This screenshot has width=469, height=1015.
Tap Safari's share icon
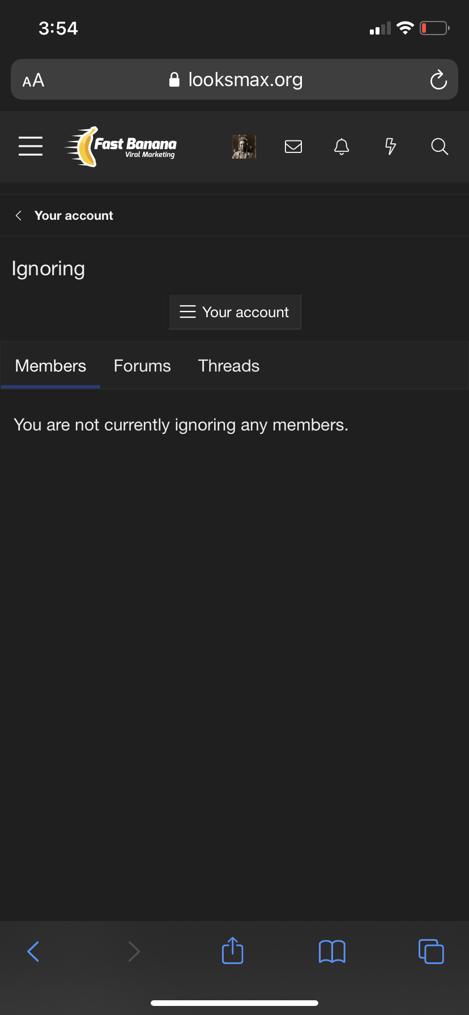(x=233, y=950)
